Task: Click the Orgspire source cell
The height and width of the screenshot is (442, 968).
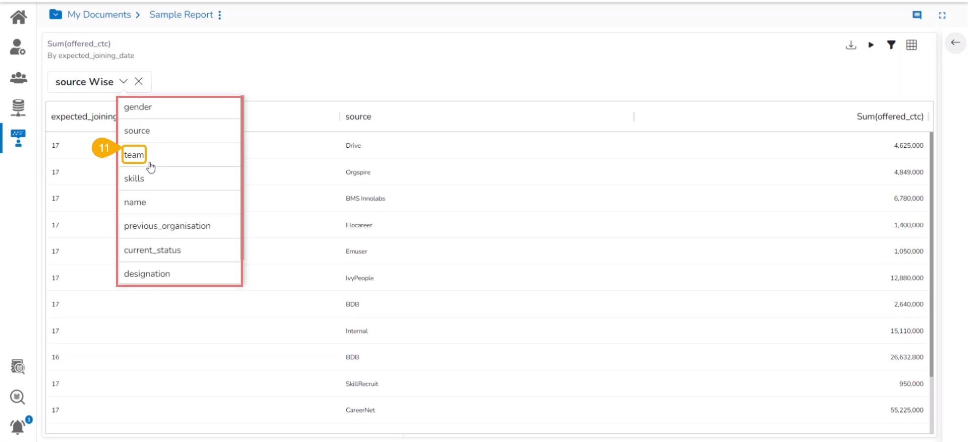Action: click(358, 172)
